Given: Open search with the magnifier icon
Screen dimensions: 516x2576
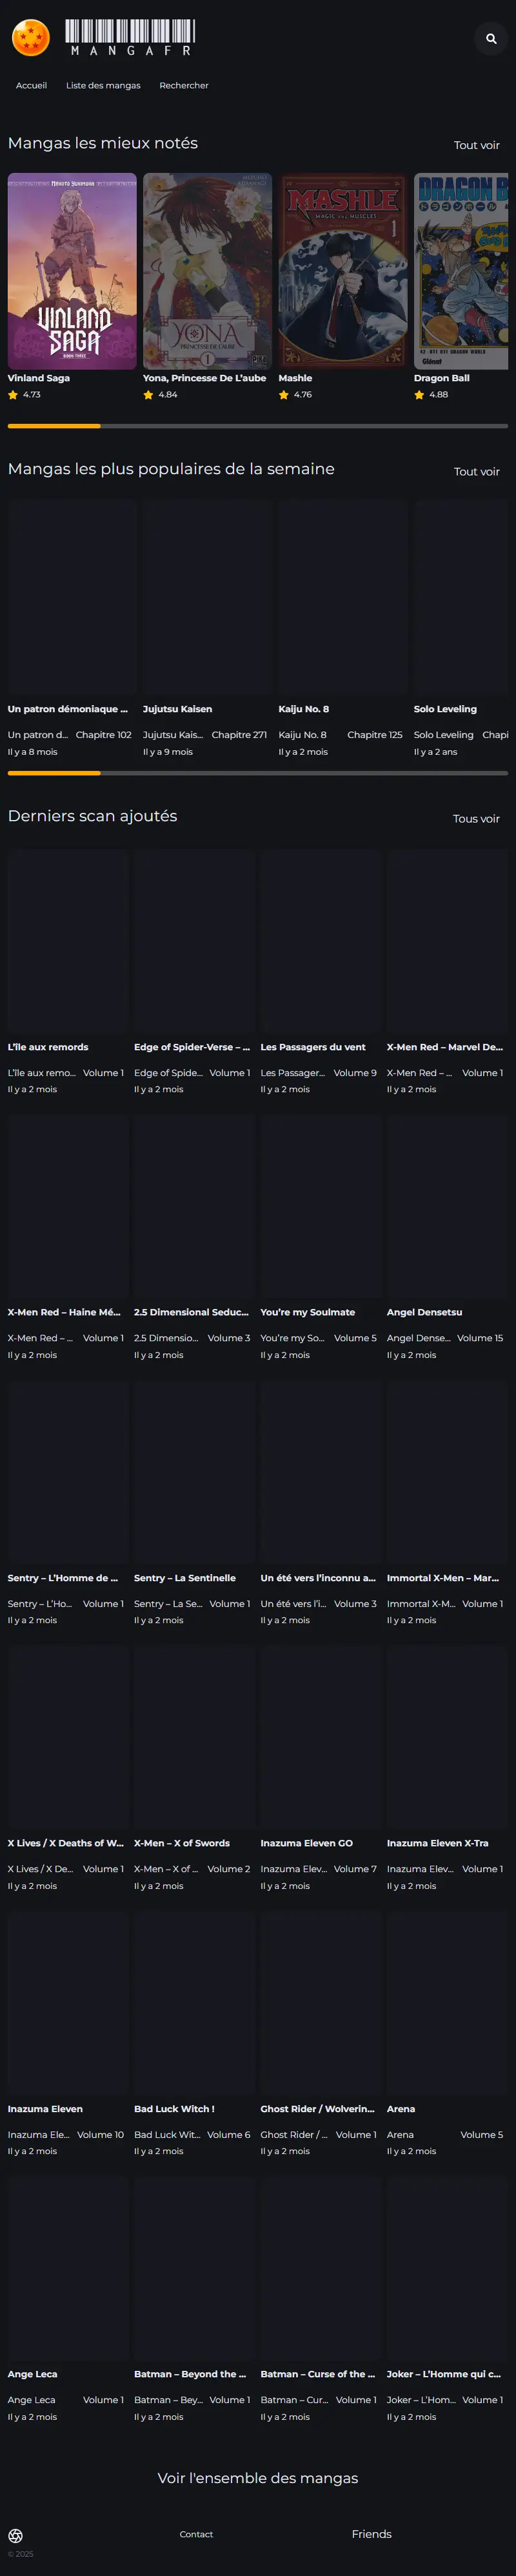Looking at the screenshot, I should coord(491,38).
